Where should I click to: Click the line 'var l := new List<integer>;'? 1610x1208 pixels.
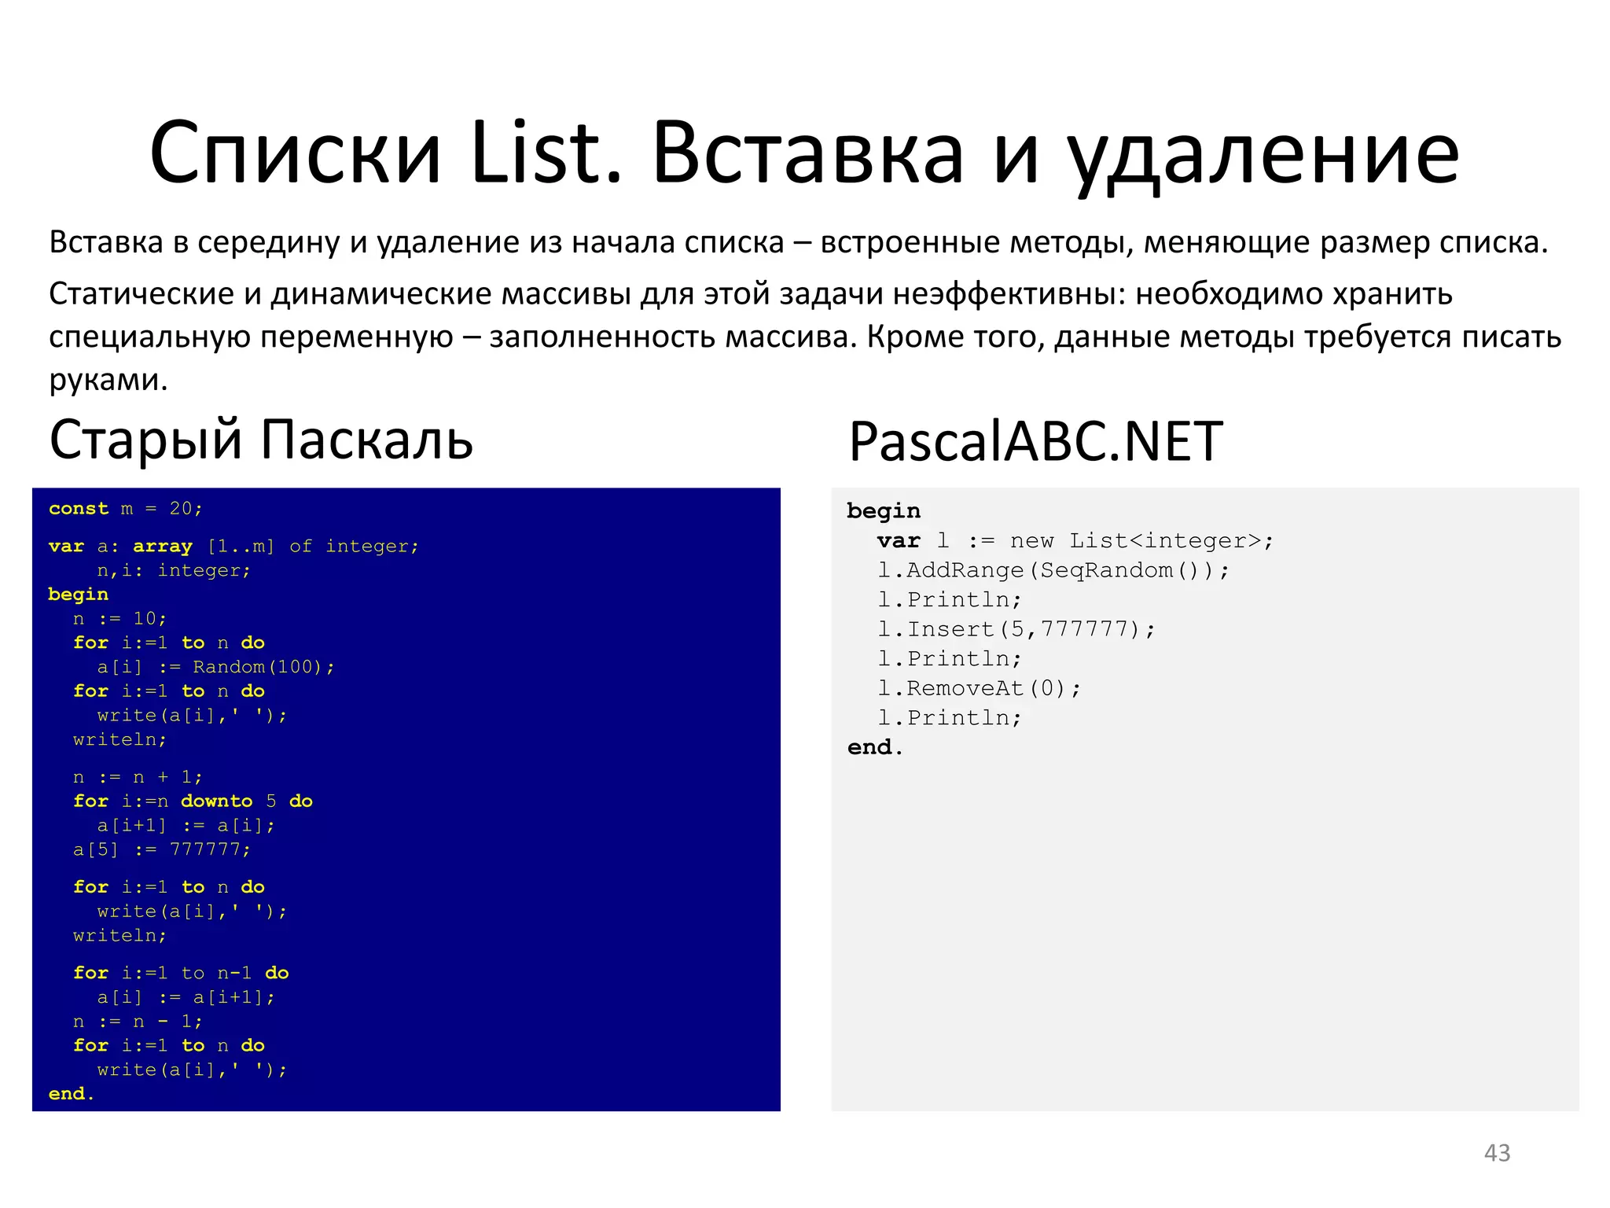(1075, 540)
